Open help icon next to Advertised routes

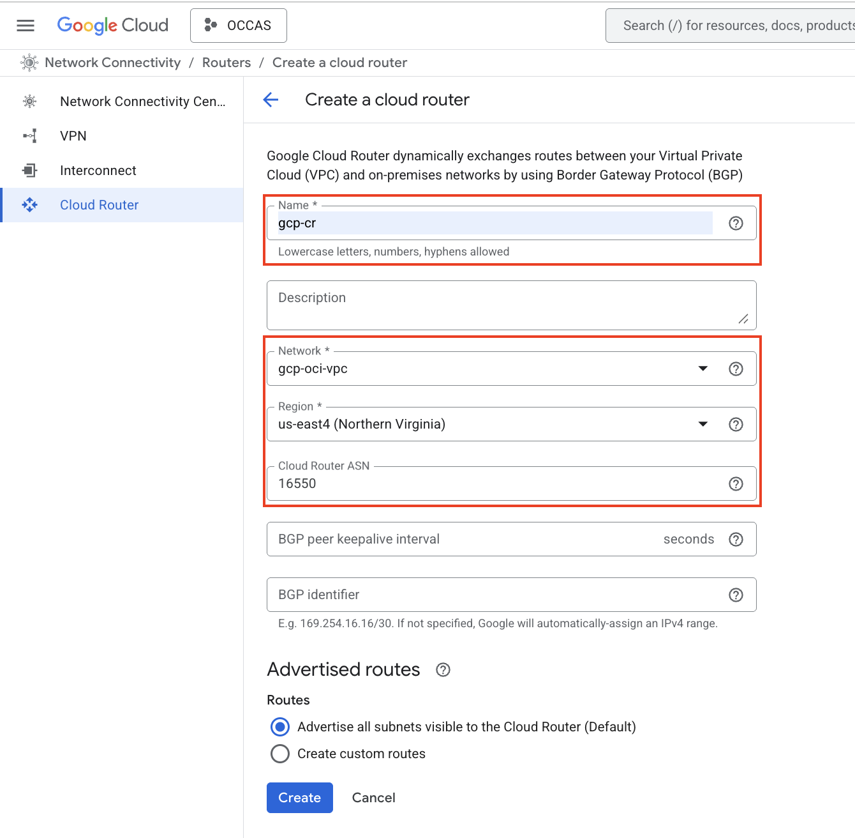pos(443,669)
